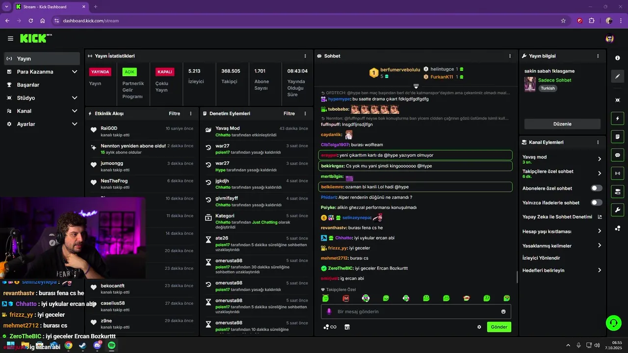Viewport: 628px width, 353px height.
Task: Open the hamburger menu beside KICK logo
Action: (10, 38)
